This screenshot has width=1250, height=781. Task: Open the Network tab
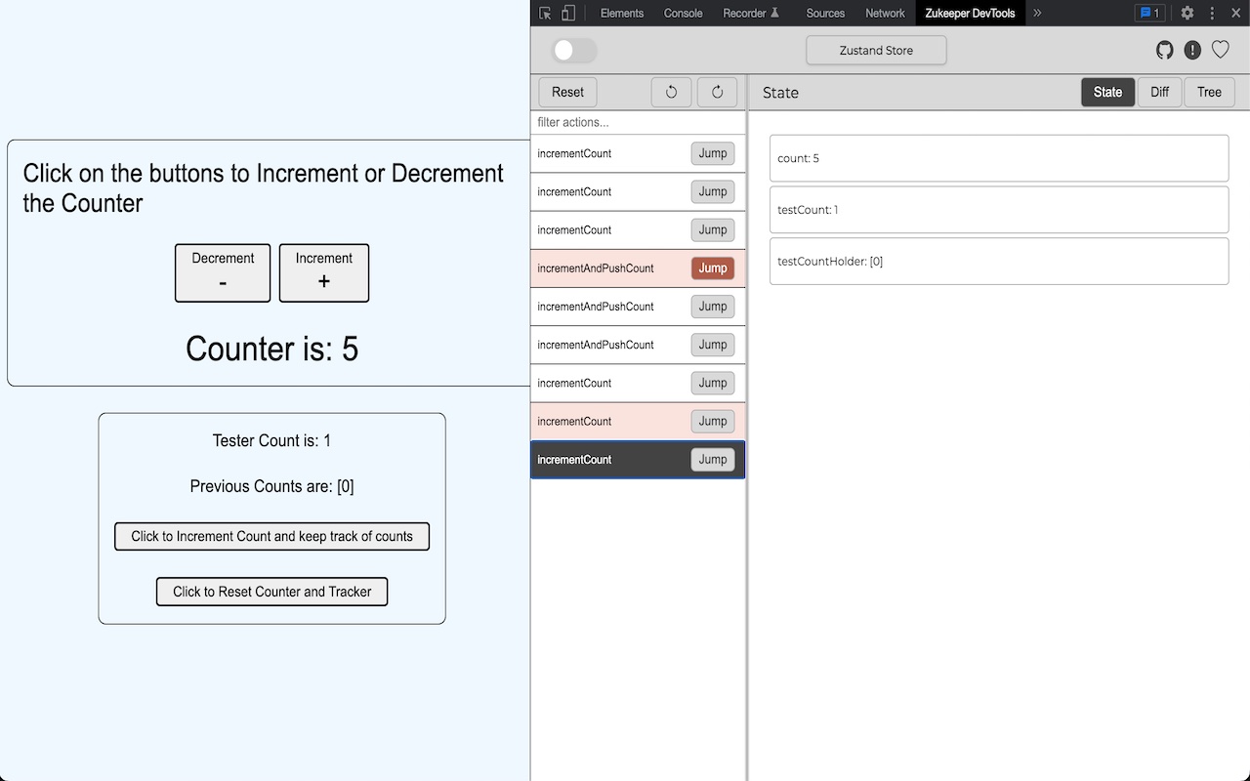click(885, 13)
